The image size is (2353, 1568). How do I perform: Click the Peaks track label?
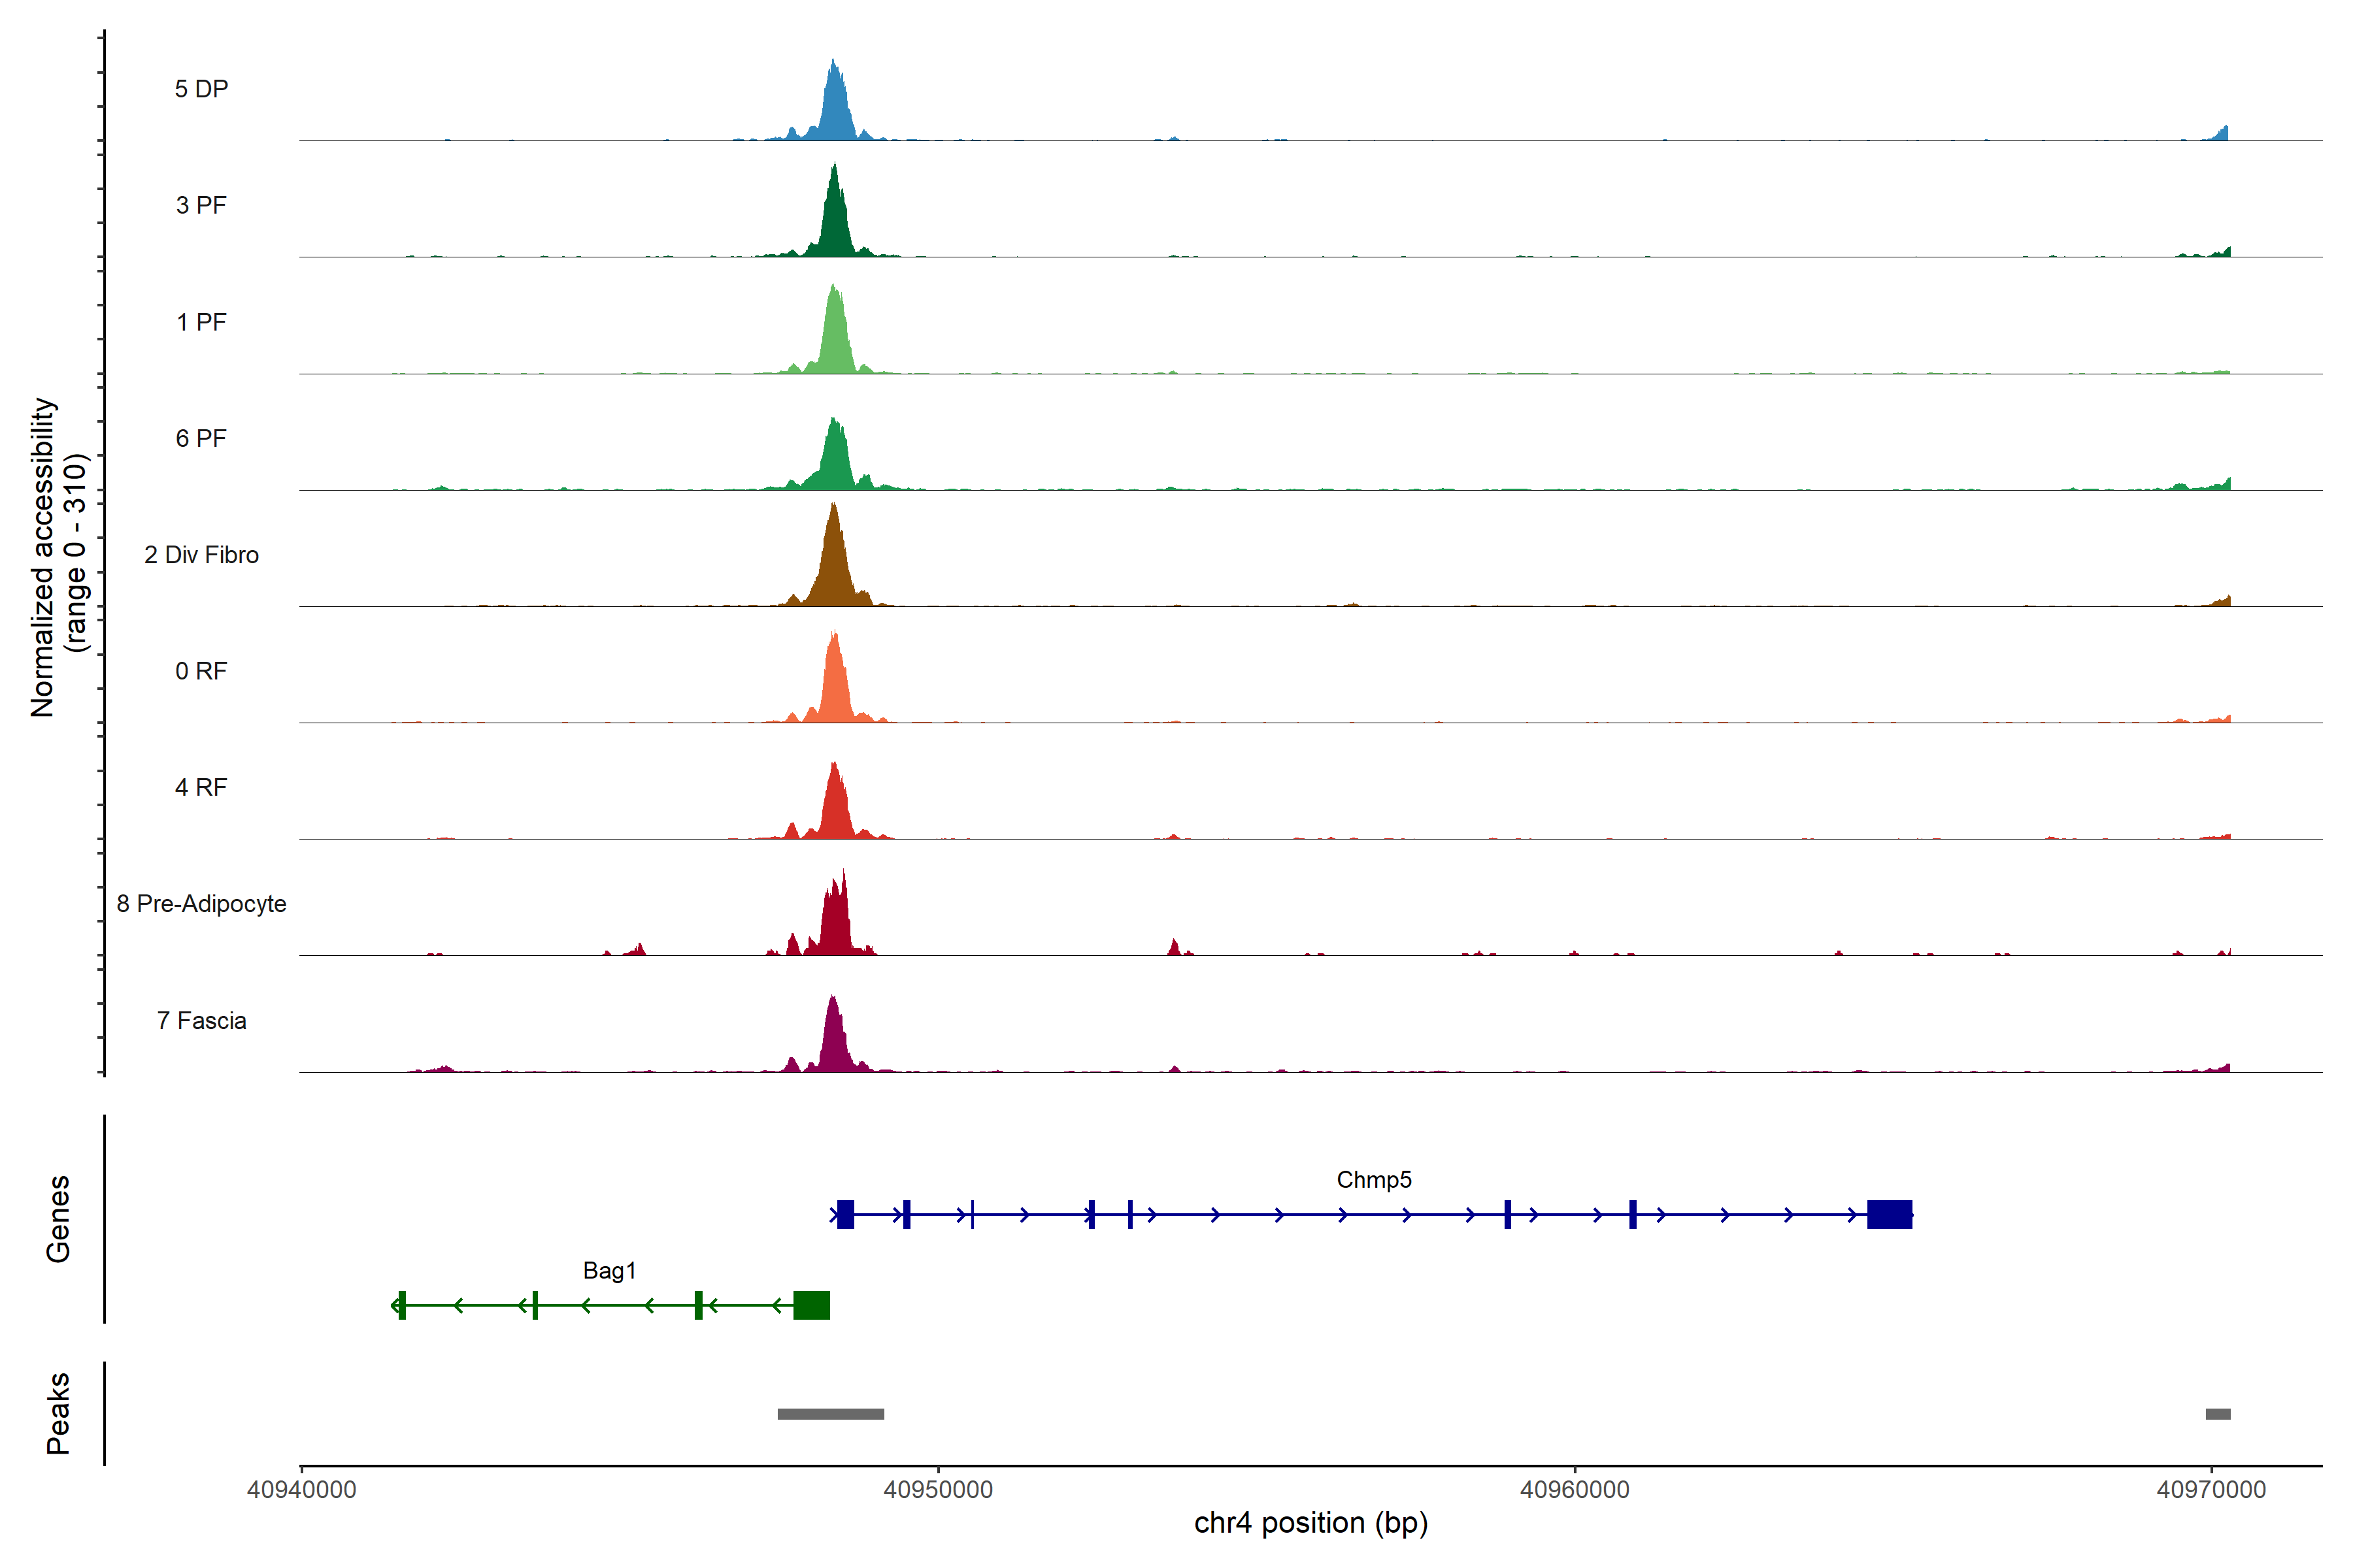click(x=58, y=1413)
